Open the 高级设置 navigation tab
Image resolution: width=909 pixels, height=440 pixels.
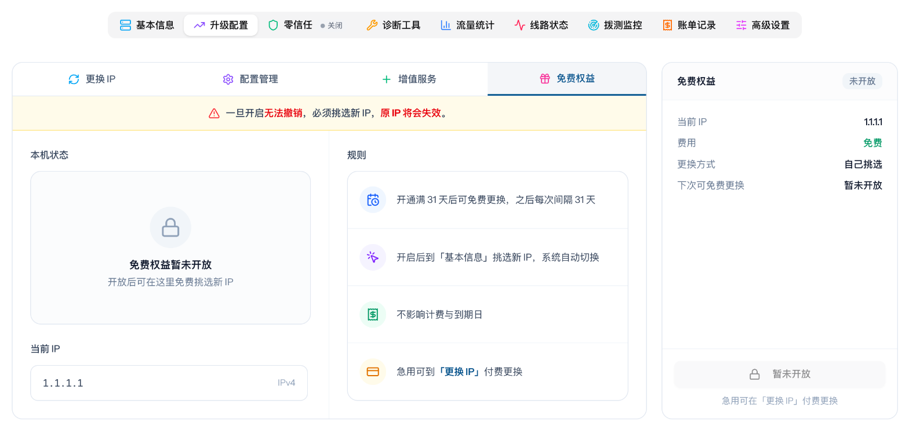pyautogui.click(x=762, y=25)
